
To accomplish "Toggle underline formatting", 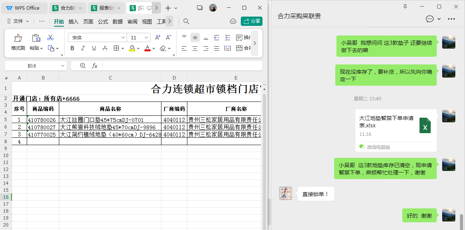I will tap(94, 48).
